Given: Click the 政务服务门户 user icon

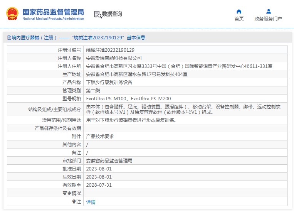Looking at the screenshot, I should (269, 12).
